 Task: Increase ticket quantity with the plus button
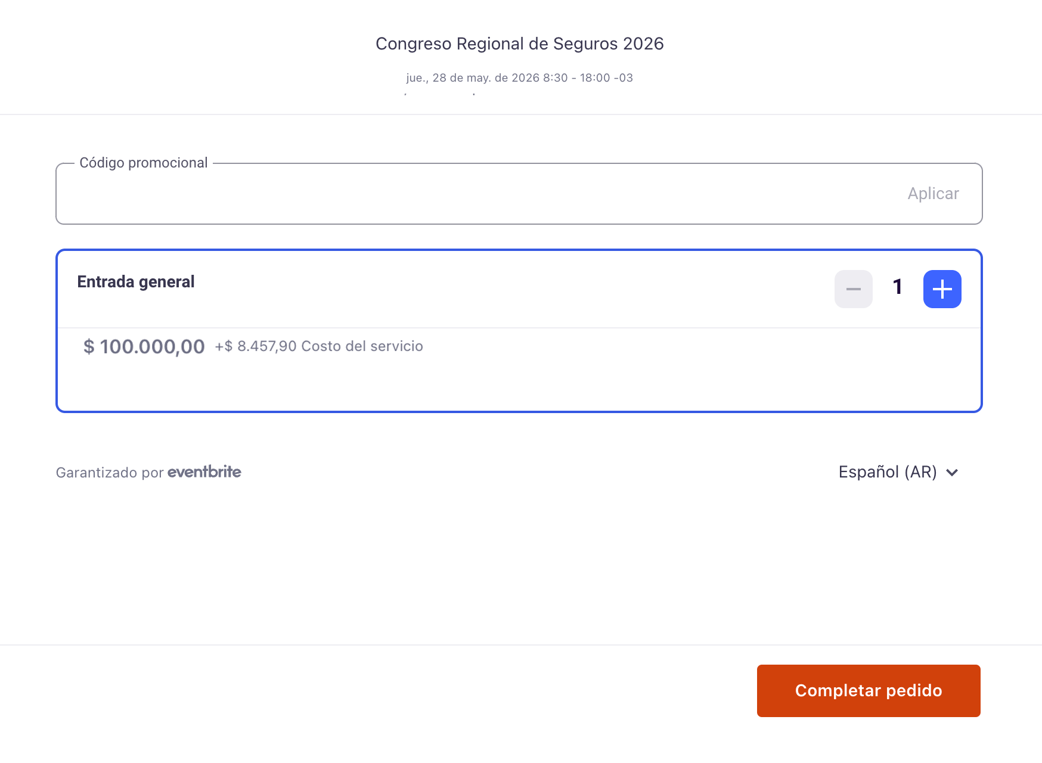point(942,289)
